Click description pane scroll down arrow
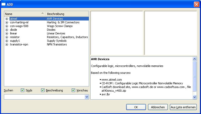This screenshot has width=201, height=114. (194, 97)
